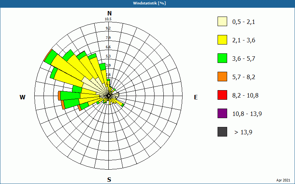295x184 pixels.
Task: Click the 5,3 radial axis label
Action: click(x=108, y=56)
